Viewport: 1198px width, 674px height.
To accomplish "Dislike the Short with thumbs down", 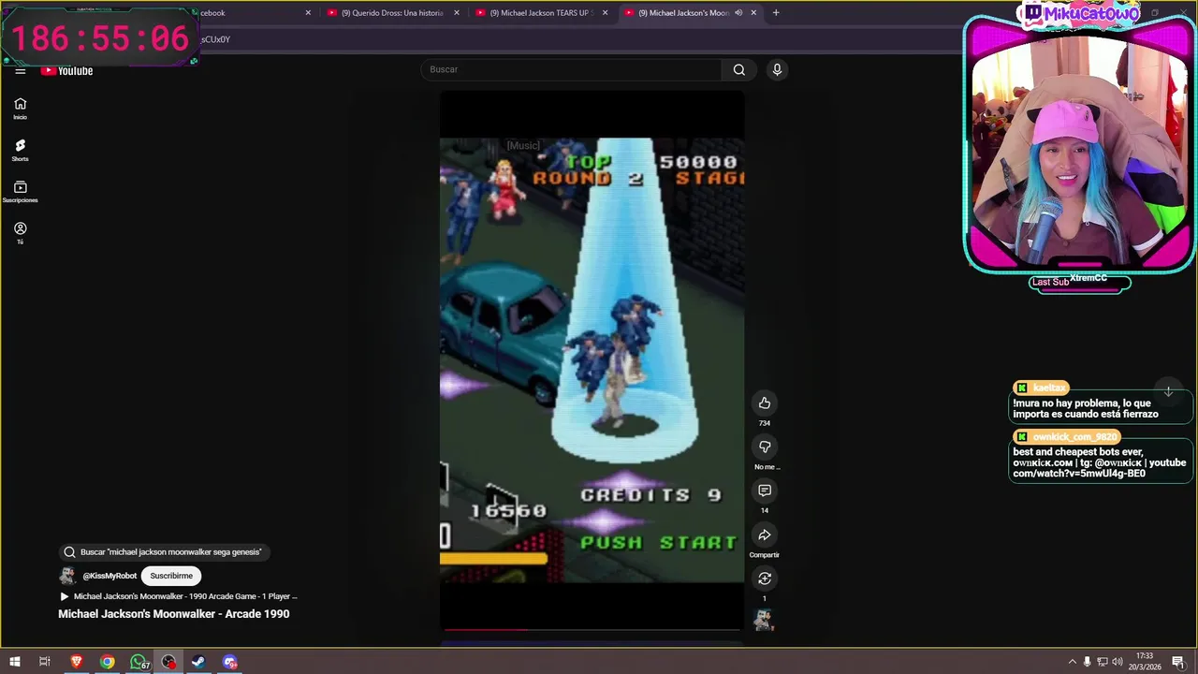I will (x=765, y=447).
